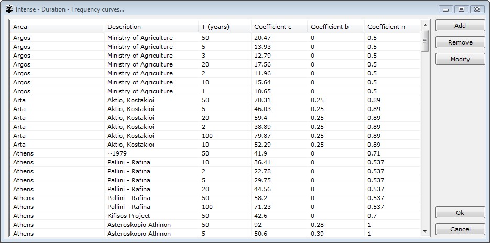Select the Athens Kifisos Project row
Viewport: 490px width, 243px height.
(157, 216)
